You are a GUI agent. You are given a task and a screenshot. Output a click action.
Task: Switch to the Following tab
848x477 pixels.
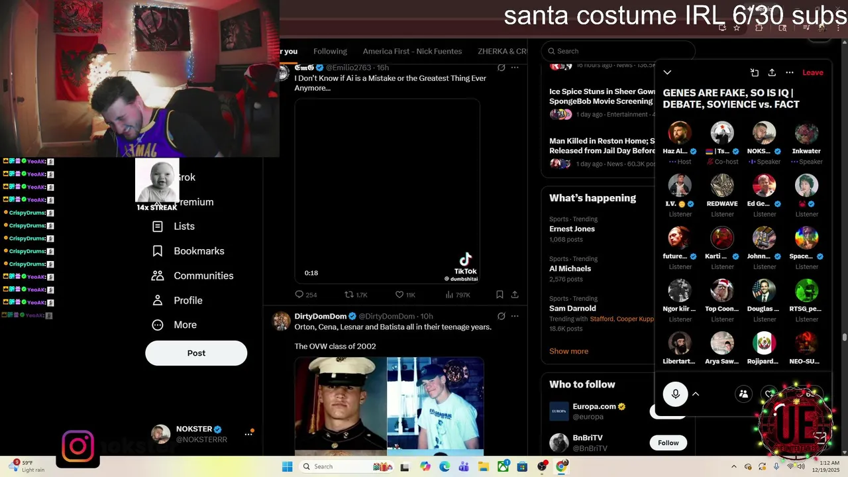[x=330, y=51]
